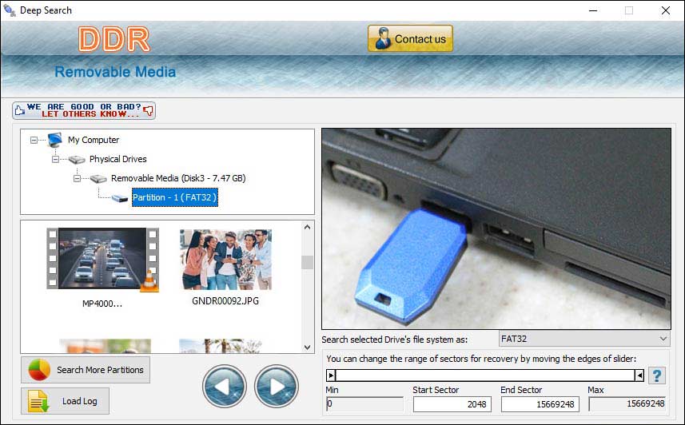Click the thumbs down icon on banner
Screen dimensions: 685x425
(149, 110)
